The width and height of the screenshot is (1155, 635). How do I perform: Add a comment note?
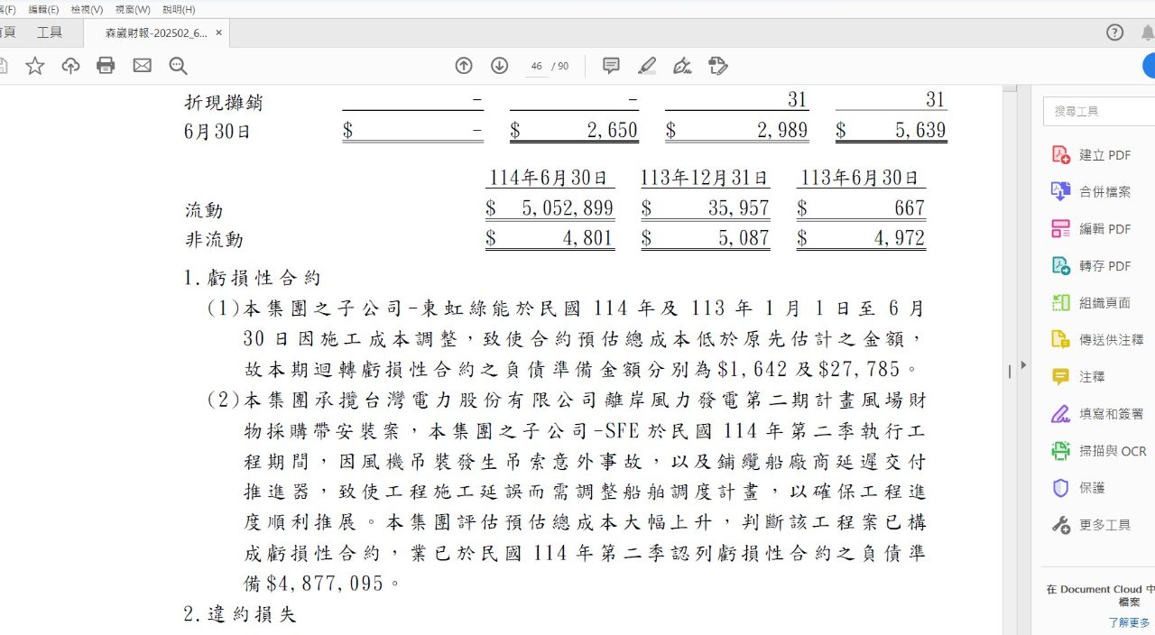(611, 66)
